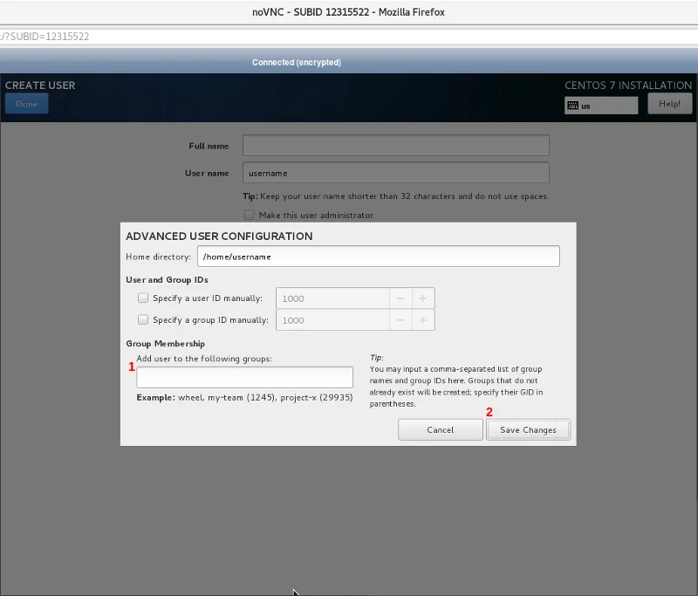The image size is (698, 596).
Task: Click the user ID number field
Action: click(332, 298)
